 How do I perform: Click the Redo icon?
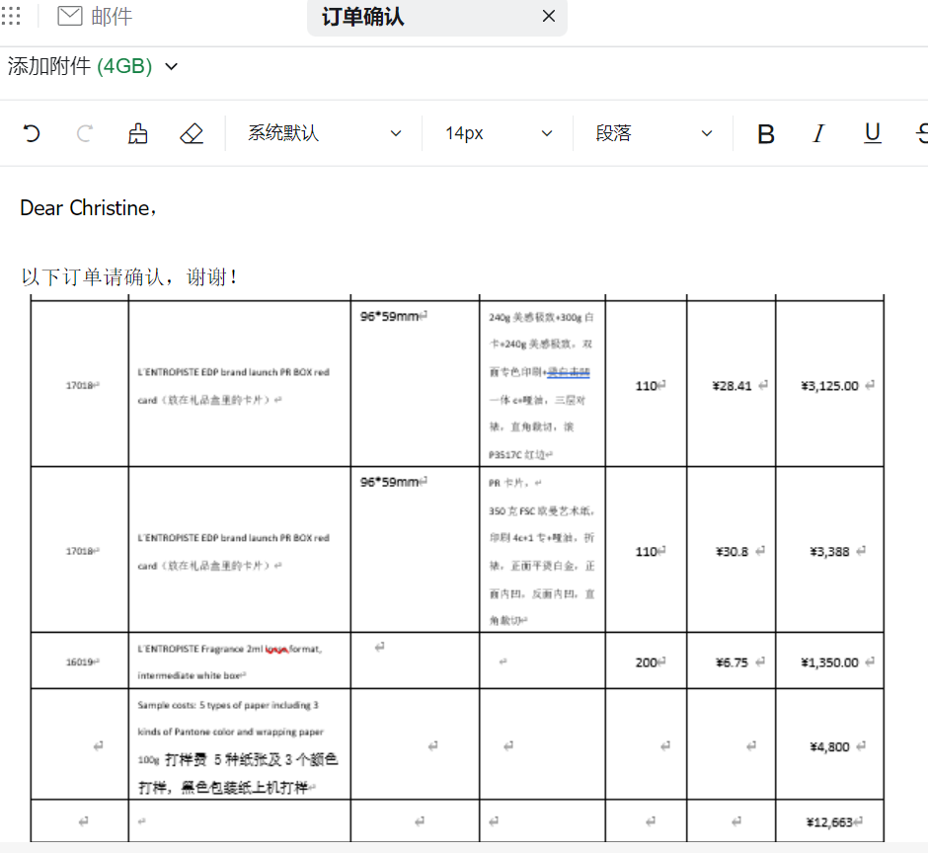click(x=85, y=133)
